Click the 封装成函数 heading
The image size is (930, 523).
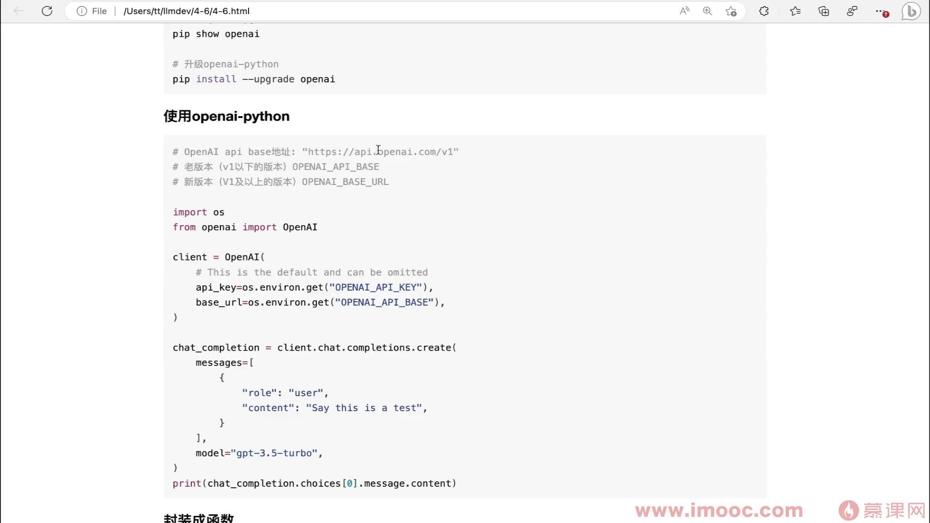(x=199, y=518)
